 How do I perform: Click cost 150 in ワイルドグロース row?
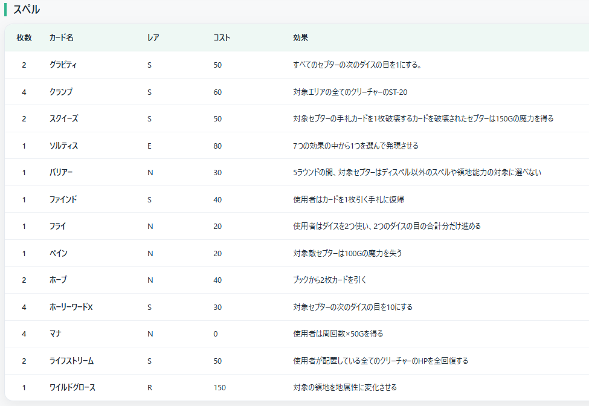[x=220, y=388]
